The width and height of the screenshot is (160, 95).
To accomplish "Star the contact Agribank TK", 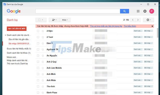I will coord(43,49).
